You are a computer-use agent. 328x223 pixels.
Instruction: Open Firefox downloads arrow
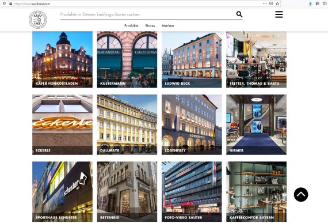(x=310, y=4)
